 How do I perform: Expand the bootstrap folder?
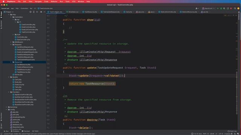6,107
